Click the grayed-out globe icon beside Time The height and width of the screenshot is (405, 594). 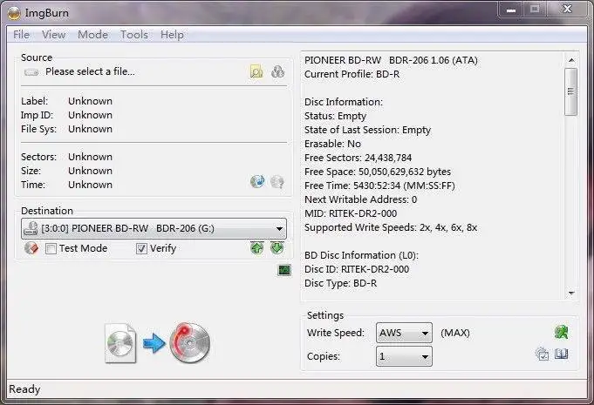click(277, 182)
